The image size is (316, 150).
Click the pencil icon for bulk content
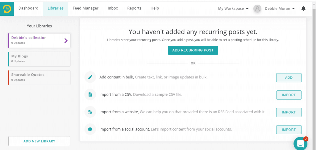pyautogui.click(x=90, y=77)
